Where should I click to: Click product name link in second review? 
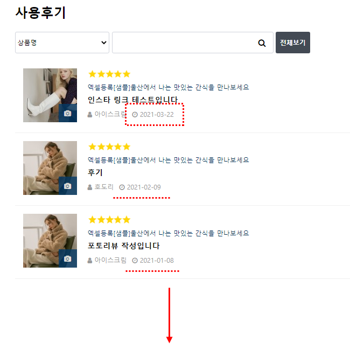(x=169, y=160)
